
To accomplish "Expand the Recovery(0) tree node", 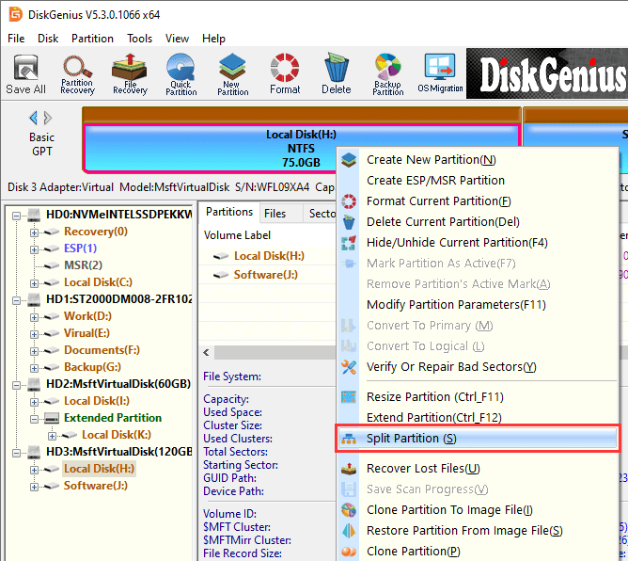I will point(35,232).
